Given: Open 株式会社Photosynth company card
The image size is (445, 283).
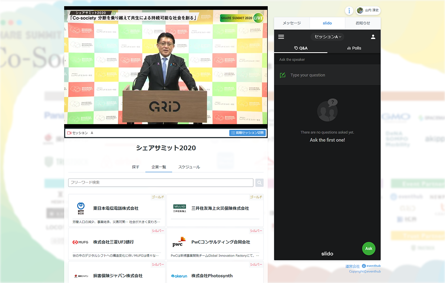Looking at the screenshot, I should (x=215, y=272).
